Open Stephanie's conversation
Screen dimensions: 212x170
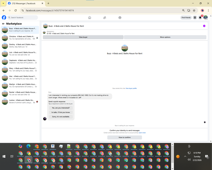(20, 62)
